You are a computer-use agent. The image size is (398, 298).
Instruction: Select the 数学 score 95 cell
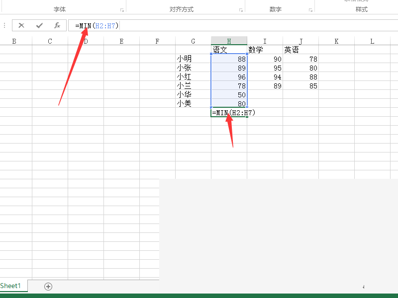point(265,68)
